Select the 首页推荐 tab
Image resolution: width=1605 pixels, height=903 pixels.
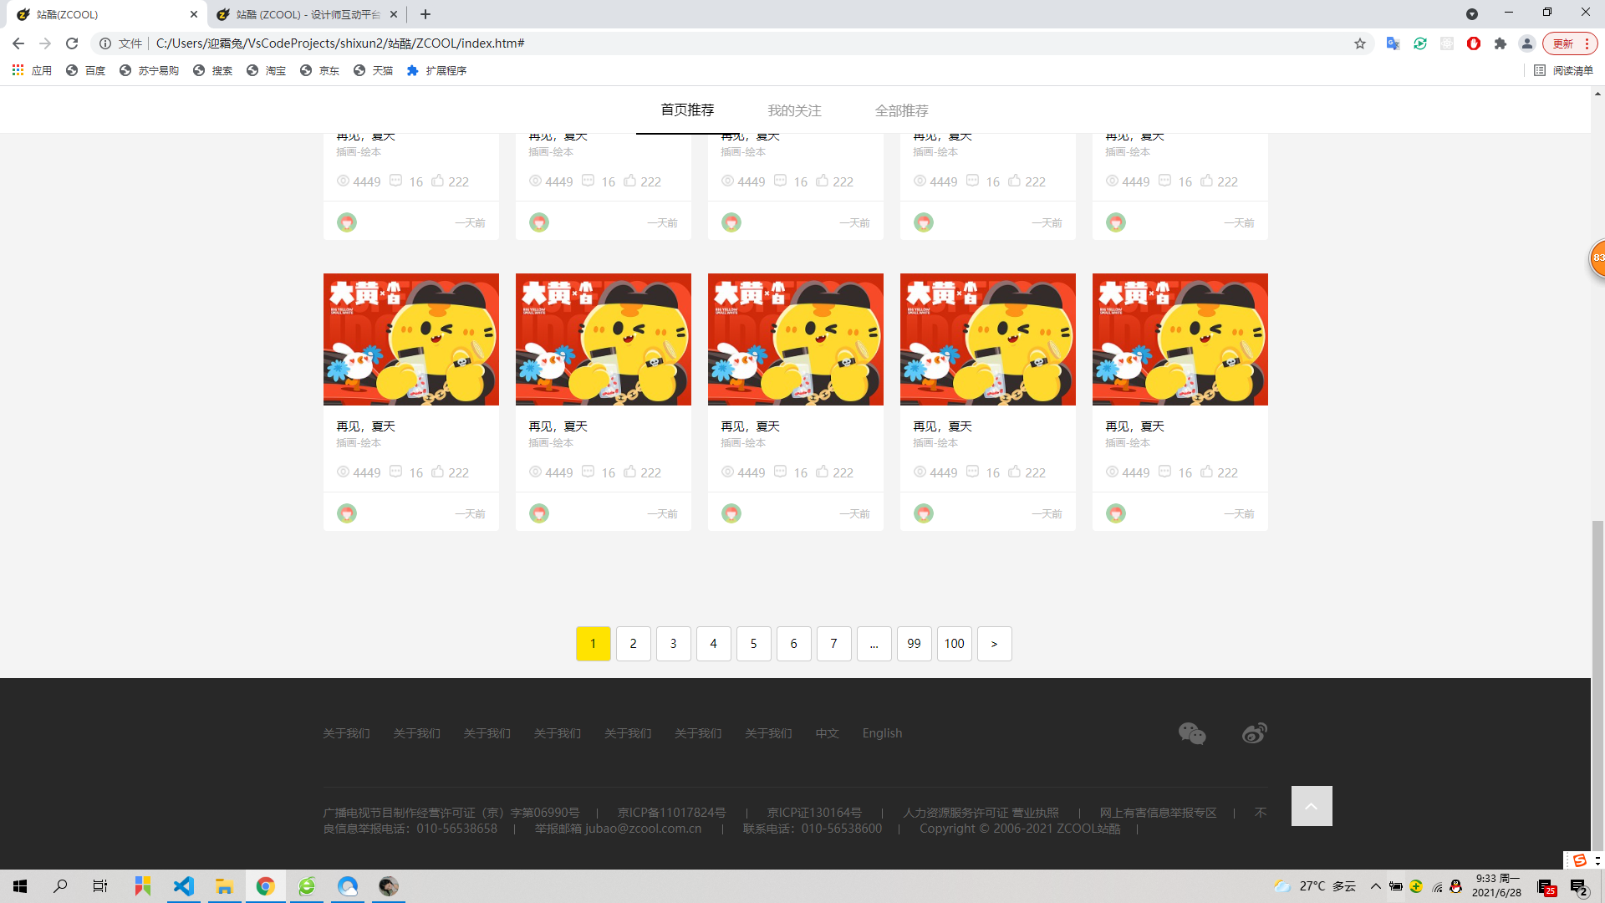coord(687,110)
